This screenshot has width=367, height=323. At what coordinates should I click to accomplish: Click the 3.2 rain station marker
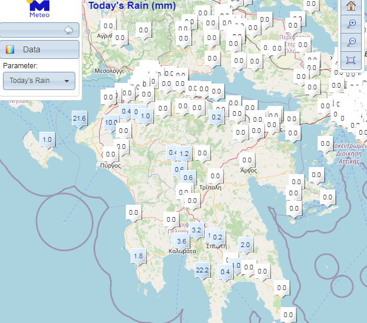tap(196, 230)
